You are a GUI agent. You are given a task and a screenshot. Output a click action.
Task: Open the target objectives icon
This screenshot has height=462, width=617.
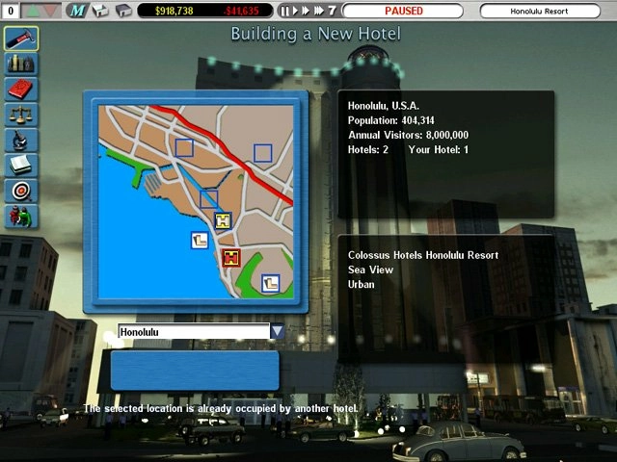(19, 191)
